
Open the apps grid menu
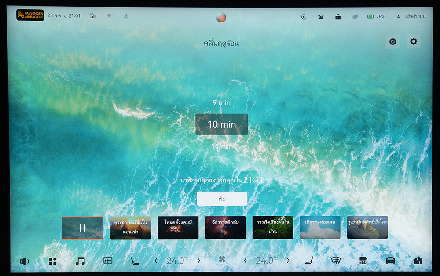point(53,261)
